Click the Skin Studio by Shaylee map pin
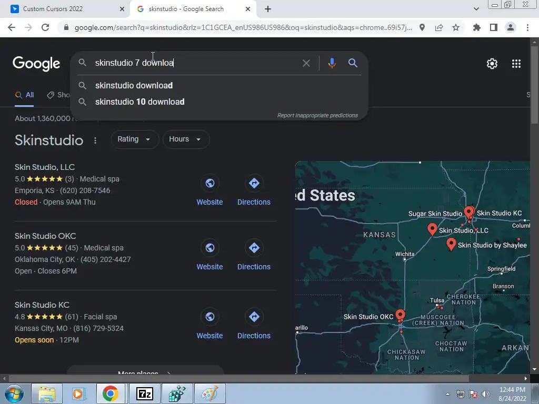Screen dimensions: 539x404 tap(451, 244)
